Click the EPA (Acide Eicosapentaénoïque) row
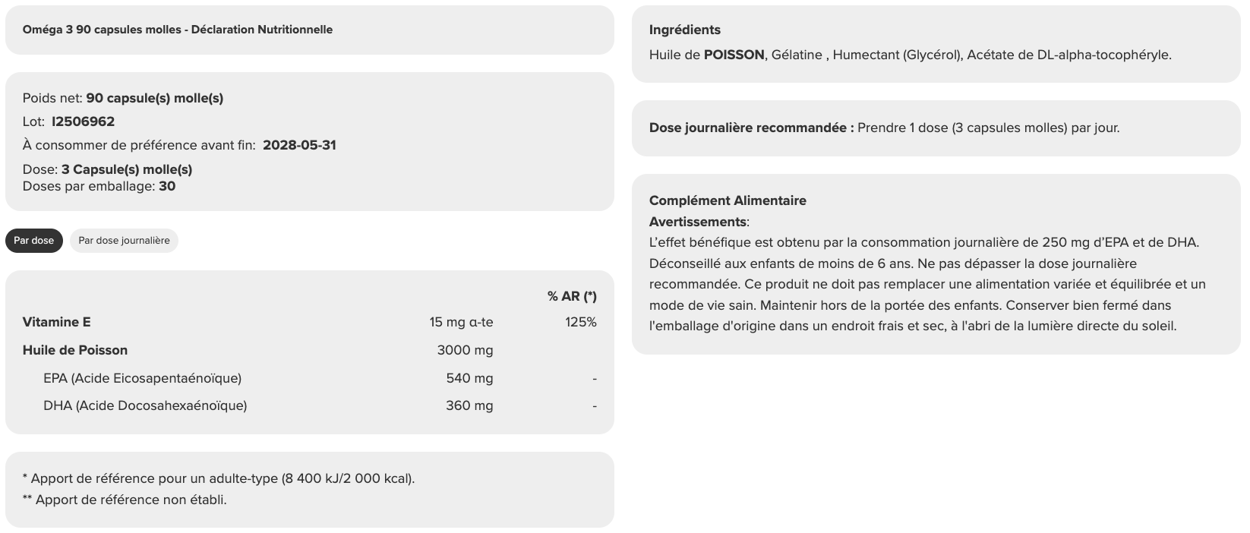This screenshot has height=533, width=1250. 143,378
